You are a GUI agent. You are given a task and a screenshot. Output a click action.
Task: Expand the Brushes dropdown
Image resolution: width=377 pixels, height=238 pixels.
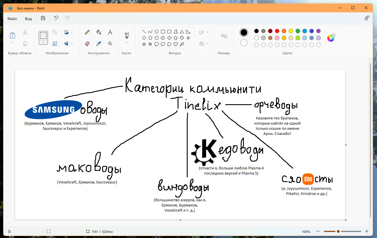click(x=127, y=42)
